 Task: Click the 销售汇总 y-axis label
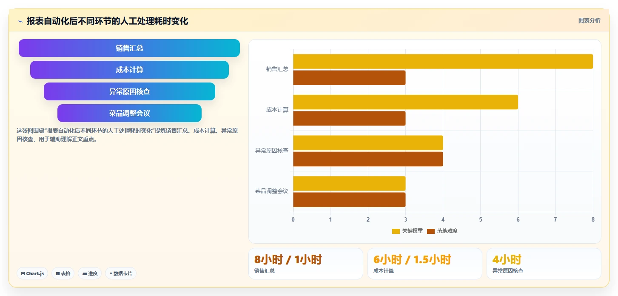(x=277, y=69)
